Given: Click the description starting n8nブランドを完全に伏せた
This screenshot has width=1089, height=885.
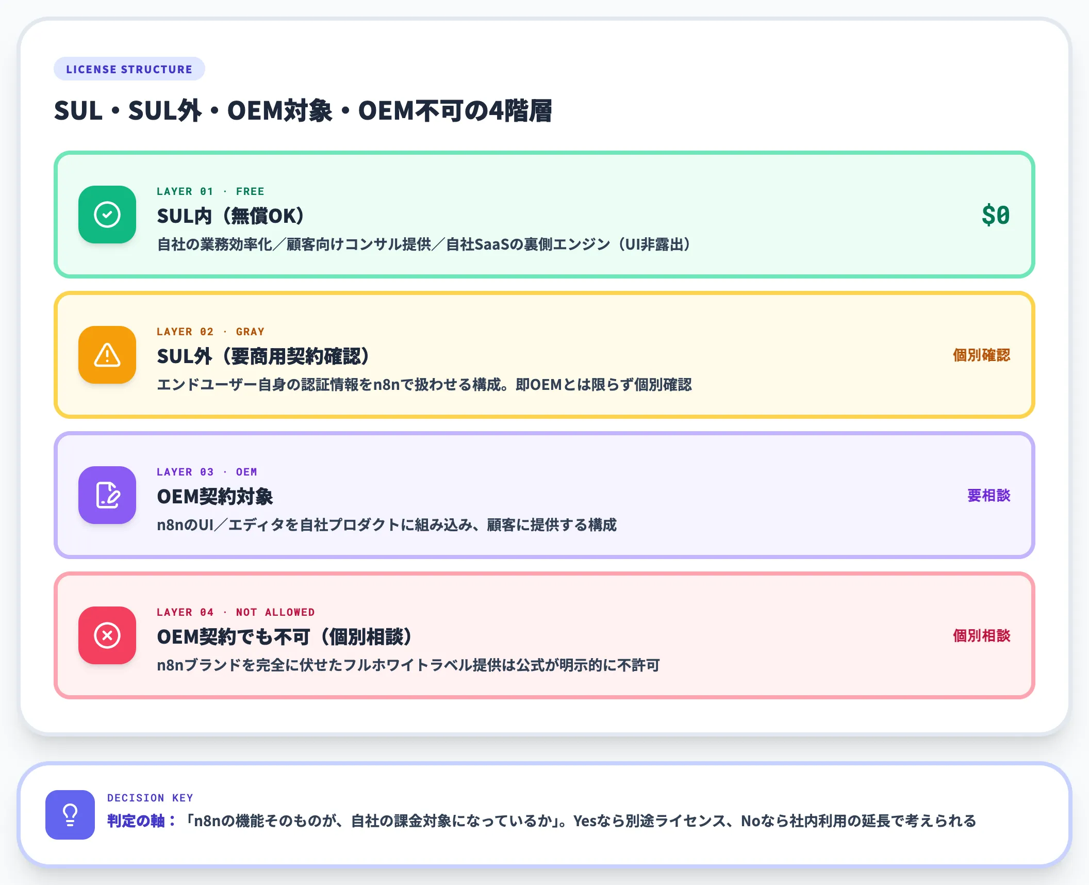Looking at the screenshot, I should 408,665.
